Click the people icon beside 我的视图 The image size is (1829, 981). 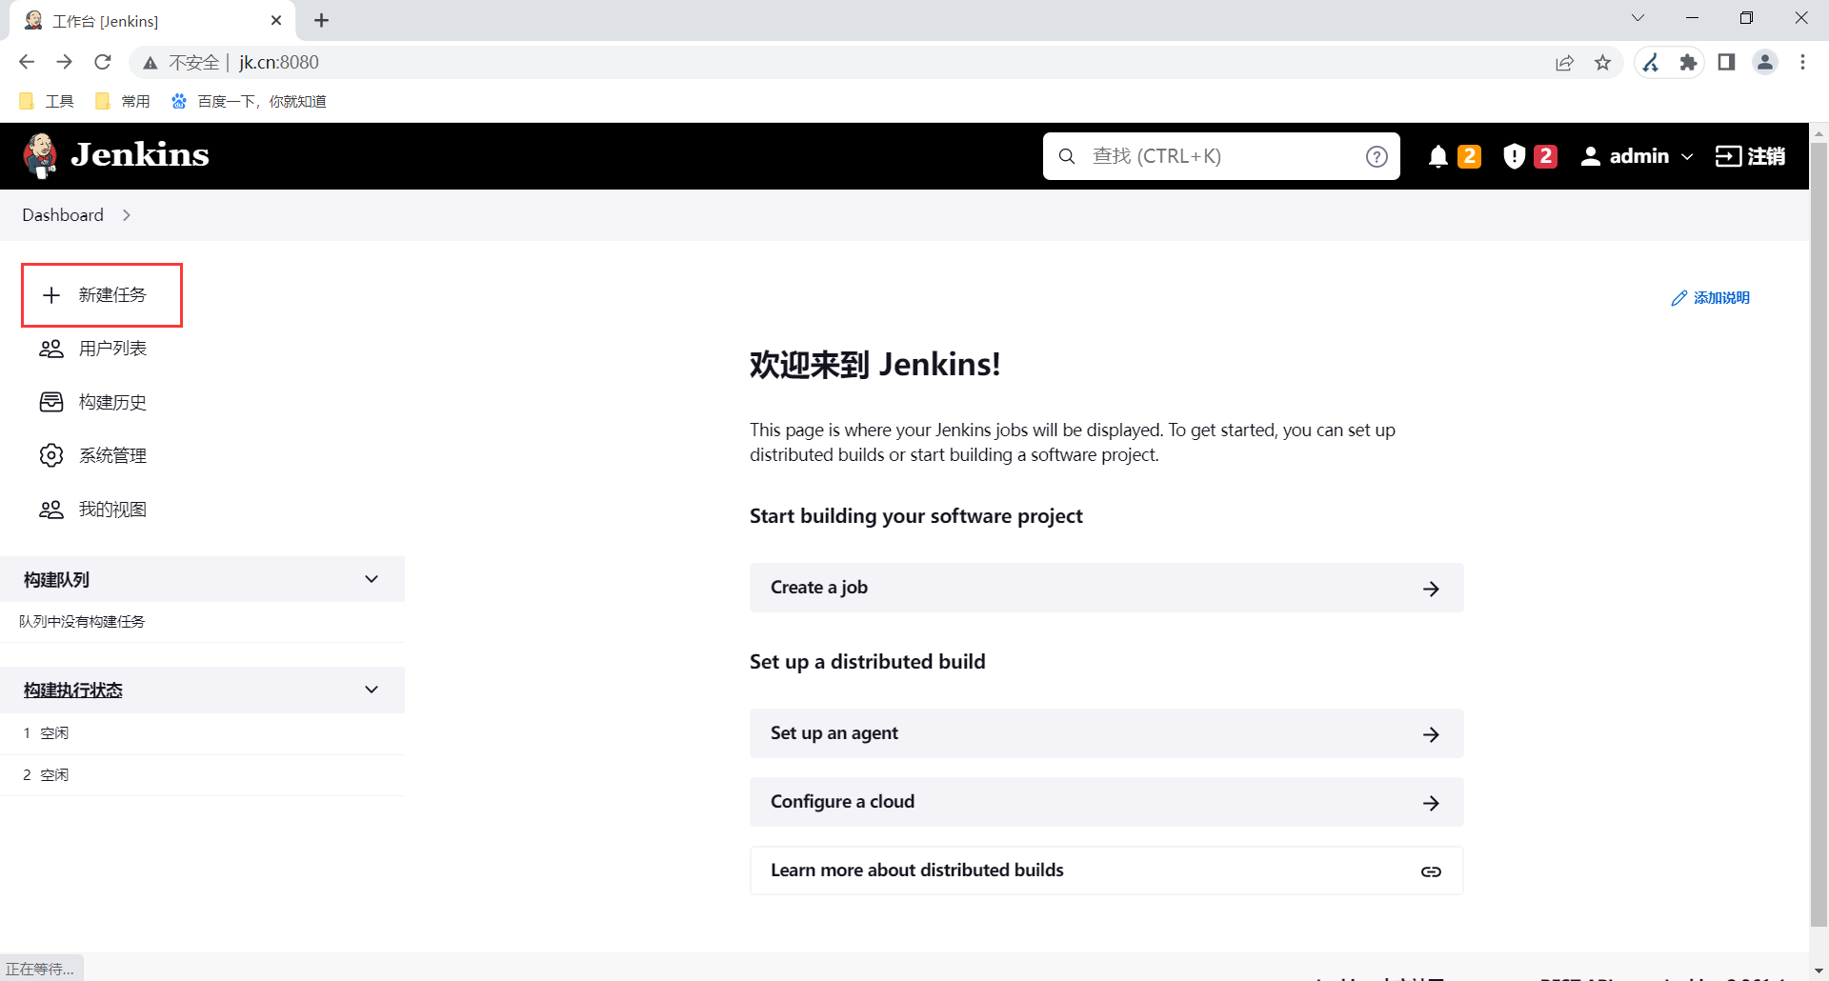coord(51,510)
